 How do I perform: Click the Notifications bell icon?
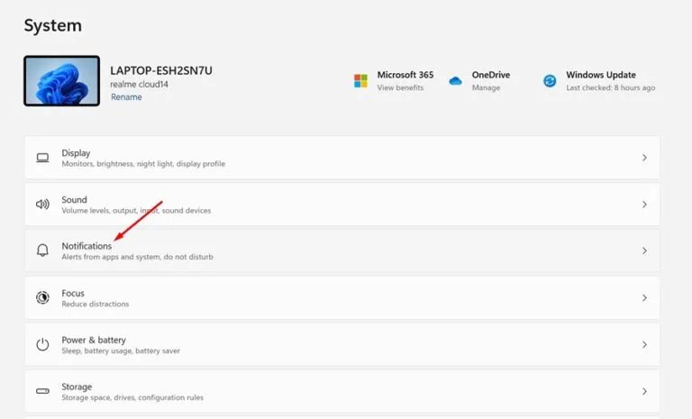(x=42, y=251)
